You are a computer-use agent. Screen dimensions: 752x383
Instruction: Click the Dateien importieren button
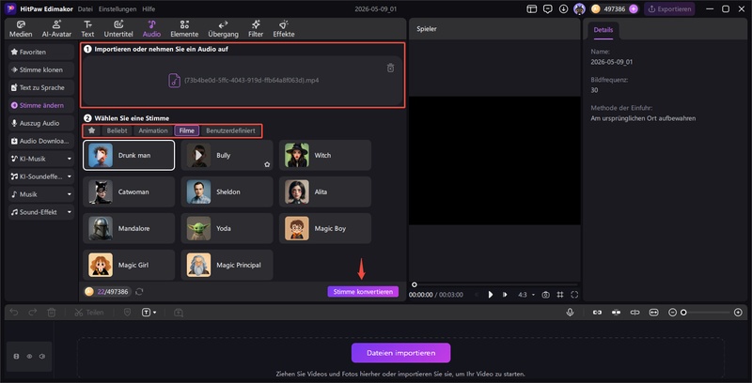[401, 353]
